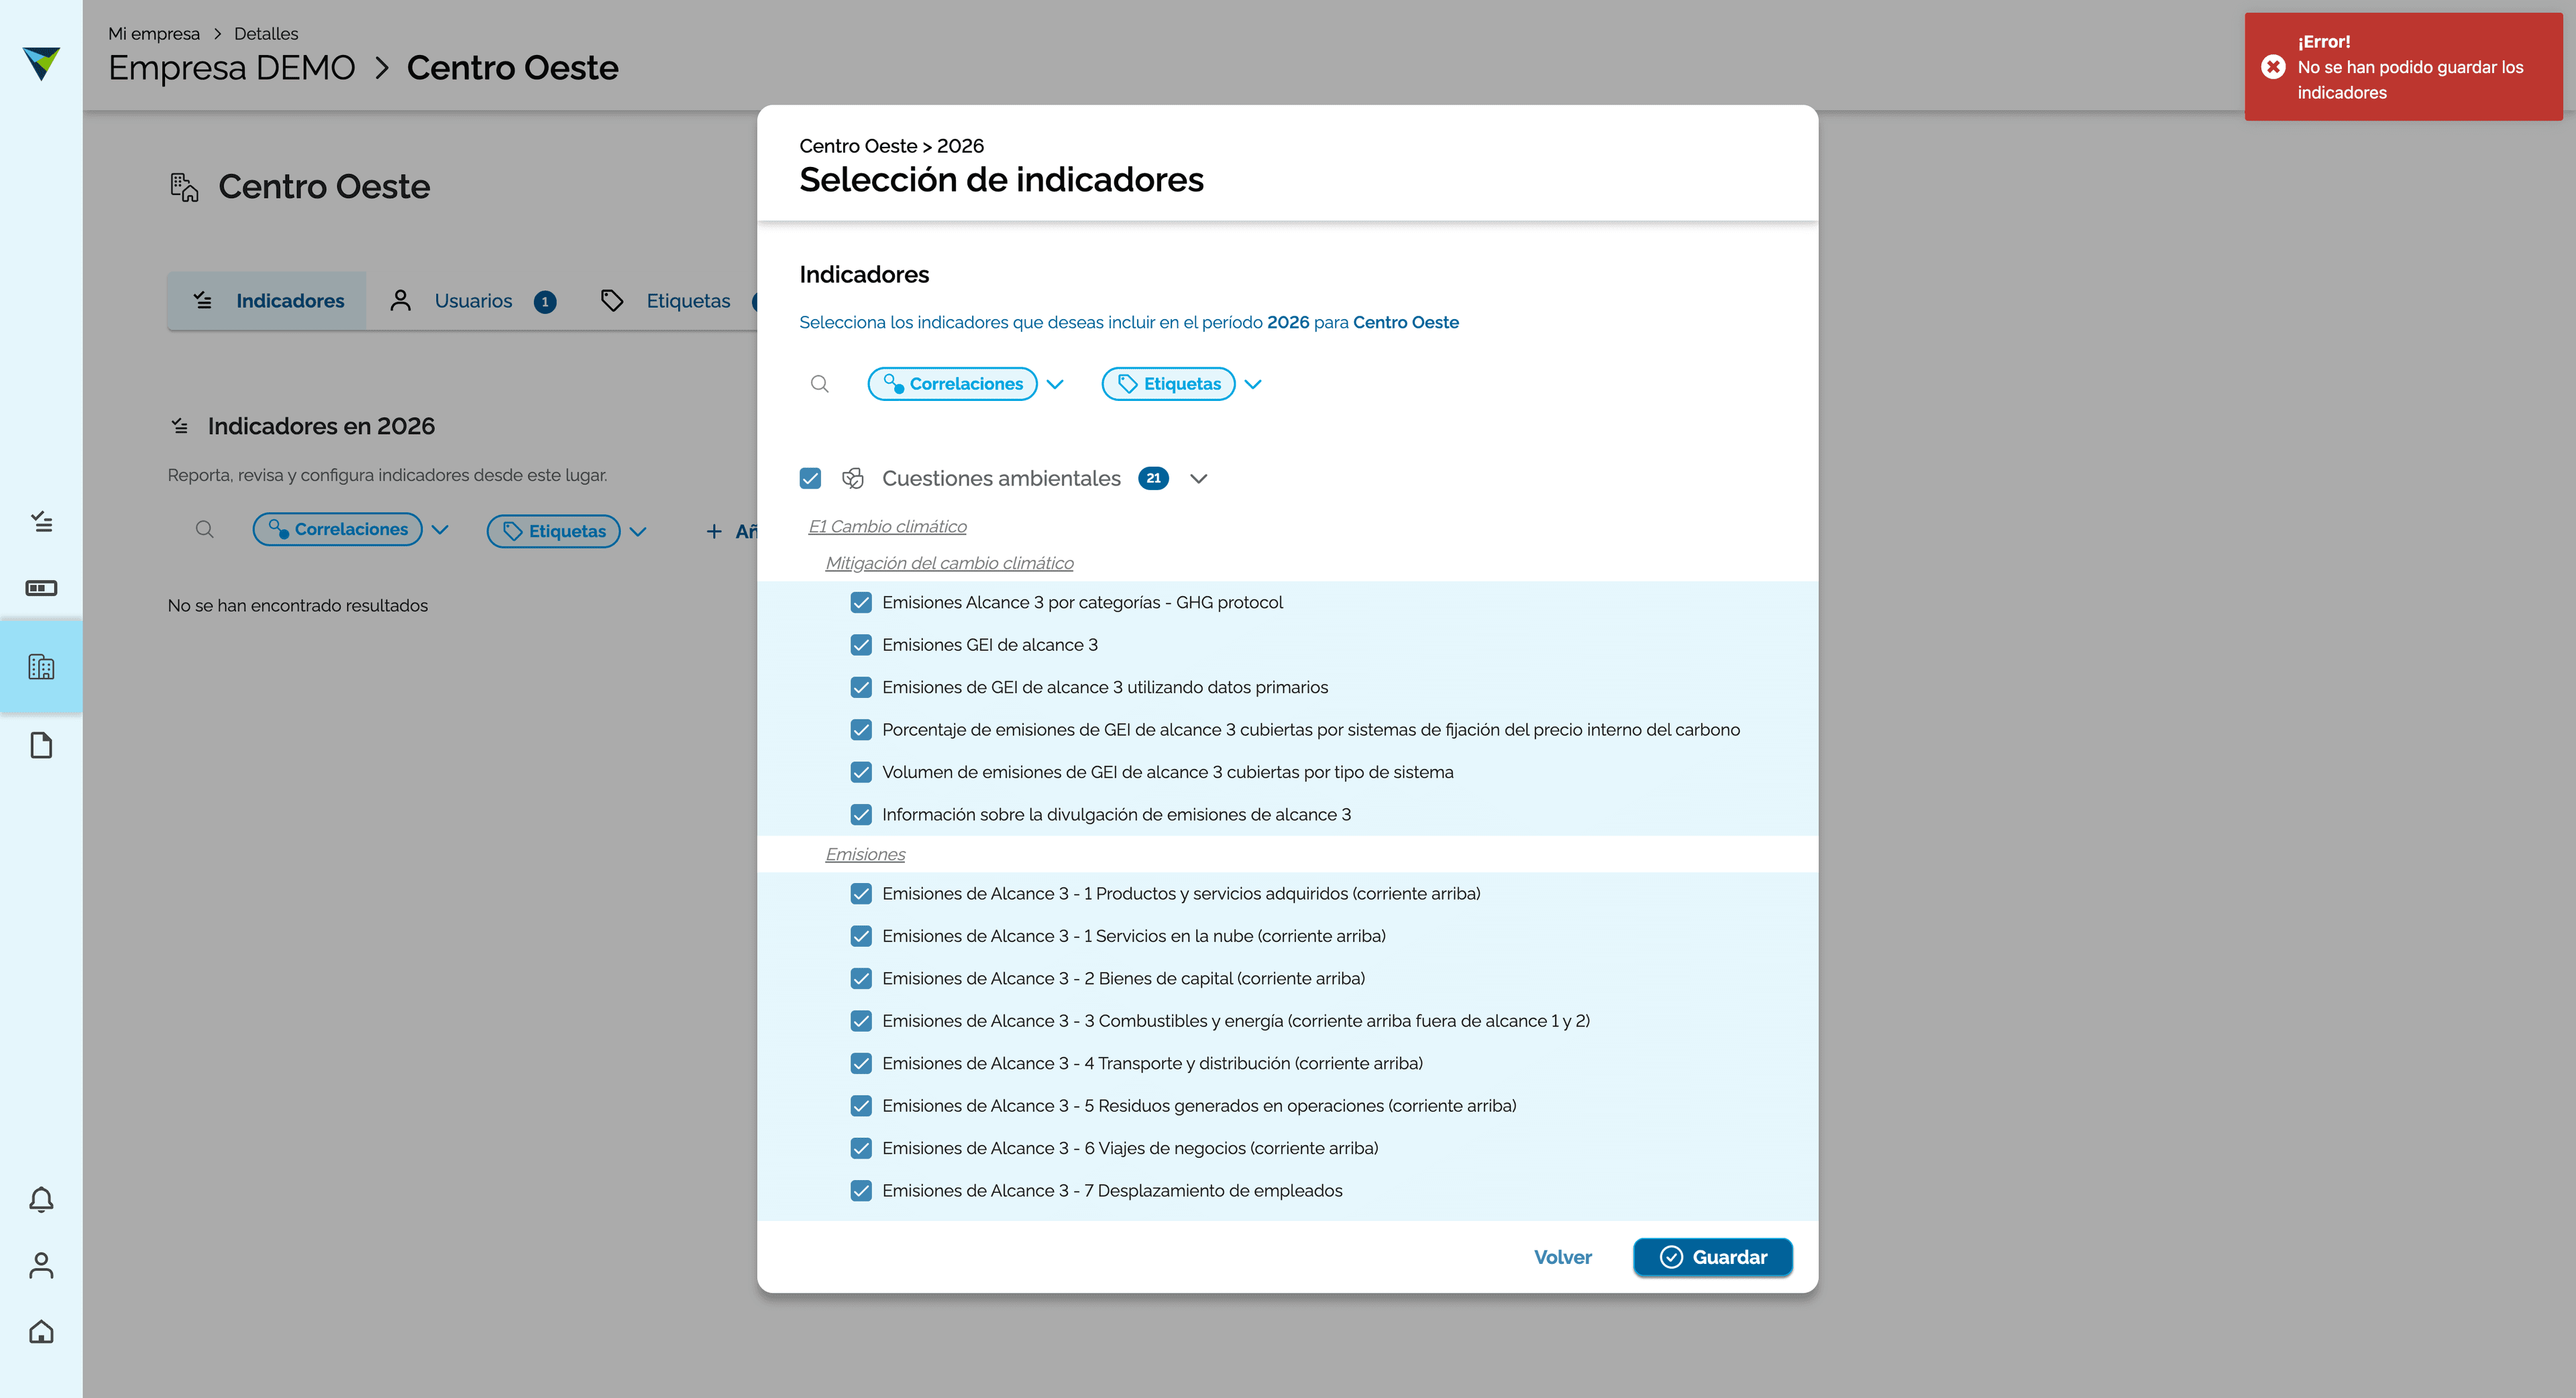Switch to the Etiquetas tab
Image resolution: width=2576 pixels, height=1398 pixels.
(x=668, y=301)
